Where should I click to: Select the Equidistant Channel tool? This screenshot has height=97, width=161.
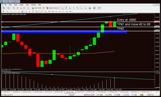coord(22,11)
